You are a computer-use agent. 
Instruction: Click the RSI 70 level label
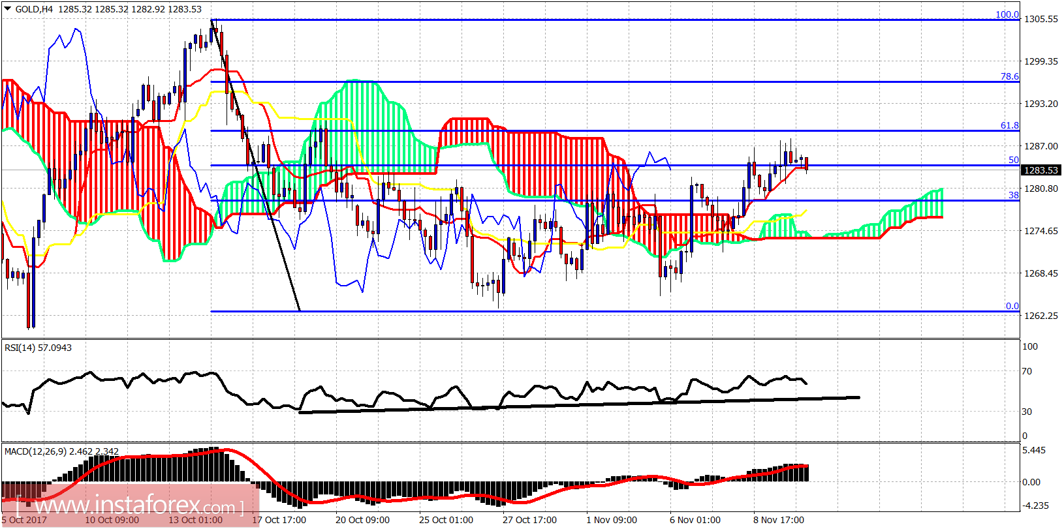click(1027, 371)
